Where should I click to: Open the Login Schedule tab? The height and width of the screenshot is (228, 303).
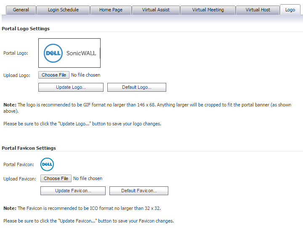[x=63, y=10]
